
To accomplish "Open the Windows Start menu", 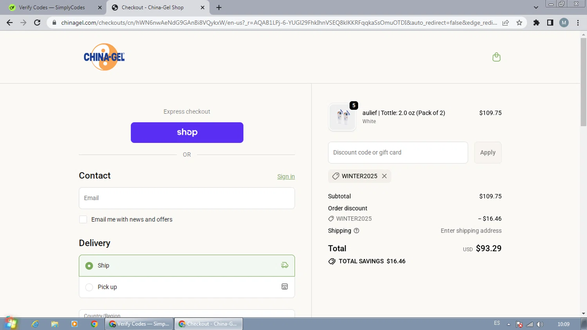I will (x=11, y=324).
